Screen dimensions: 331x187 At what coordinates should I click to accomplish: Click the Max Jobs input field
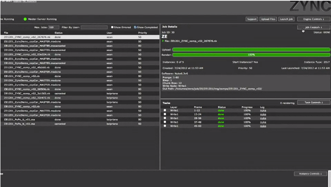point(54,27)
